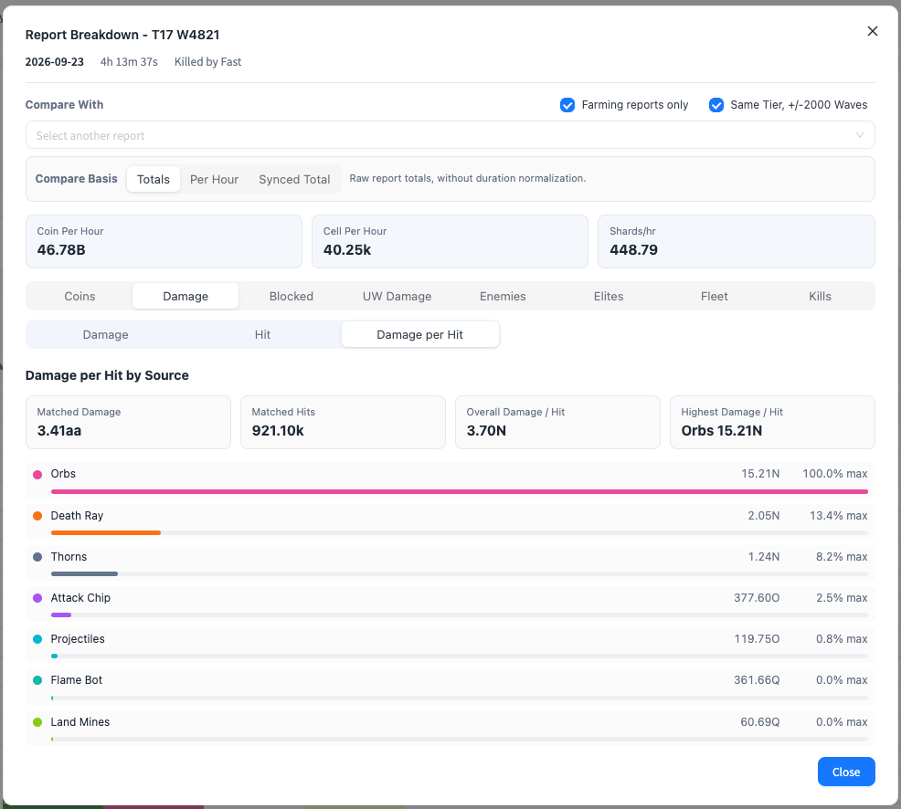Switch to the Blocked tab

[291, 296]
